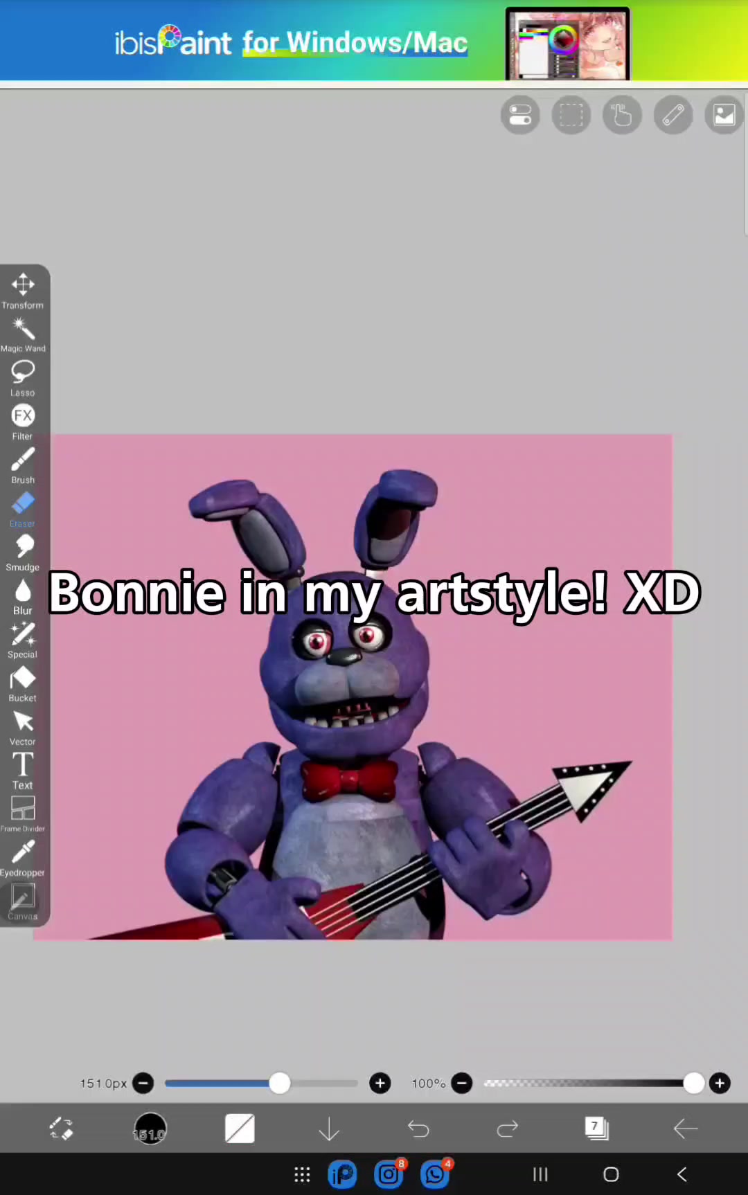Select the Eyedropper tool
Viewport: 748px width, 1195px height.
coord(23,858)
